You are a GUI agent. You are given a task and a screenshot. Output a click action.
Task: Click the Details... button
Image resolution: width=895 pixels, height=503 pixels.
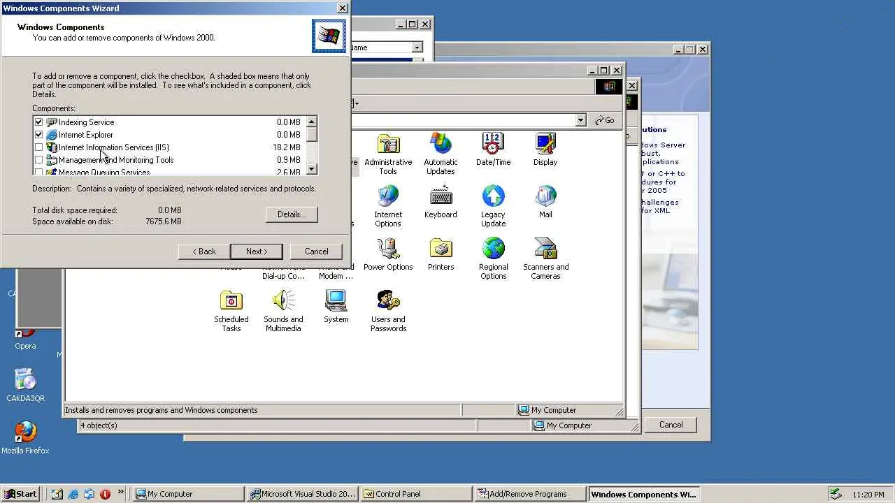click(x=292, y=214)
